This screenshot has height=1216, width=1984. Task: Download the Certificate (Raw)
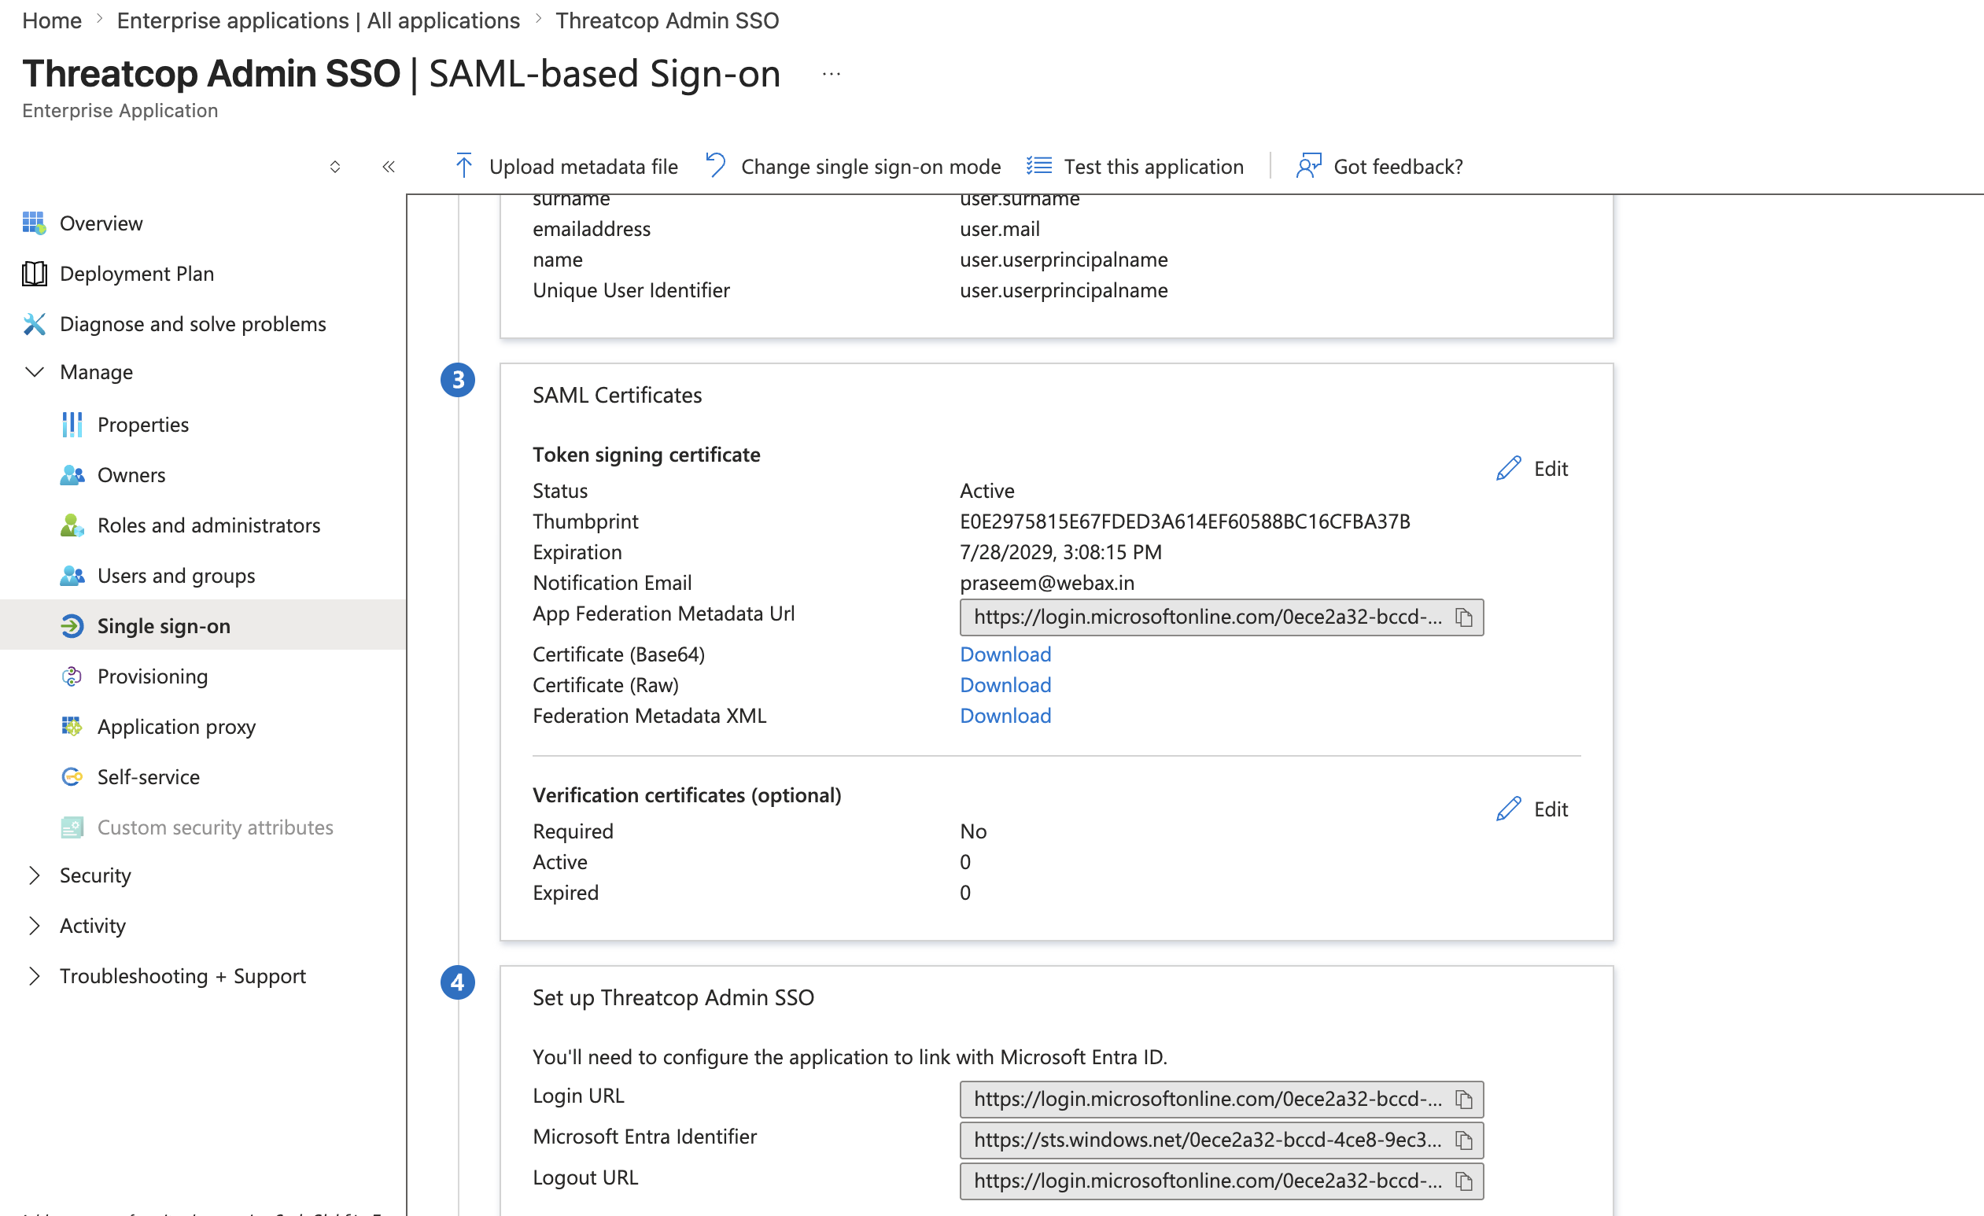pos(1005,684)
